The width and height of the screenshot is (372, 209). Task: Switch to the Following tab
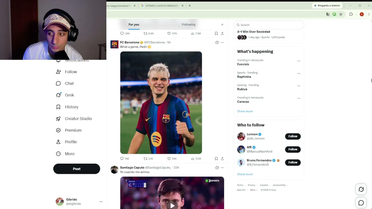coord(189,24)
